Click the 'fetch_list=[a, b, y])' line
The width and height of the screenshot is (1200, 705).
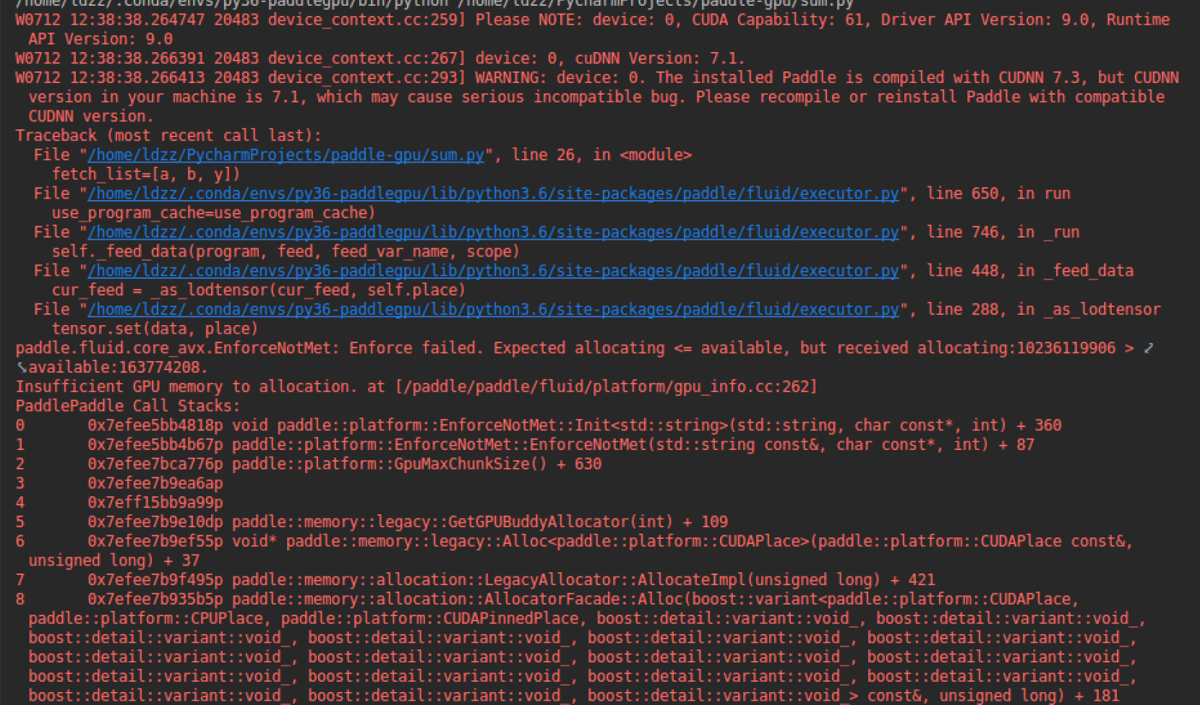tap(146, 174)
